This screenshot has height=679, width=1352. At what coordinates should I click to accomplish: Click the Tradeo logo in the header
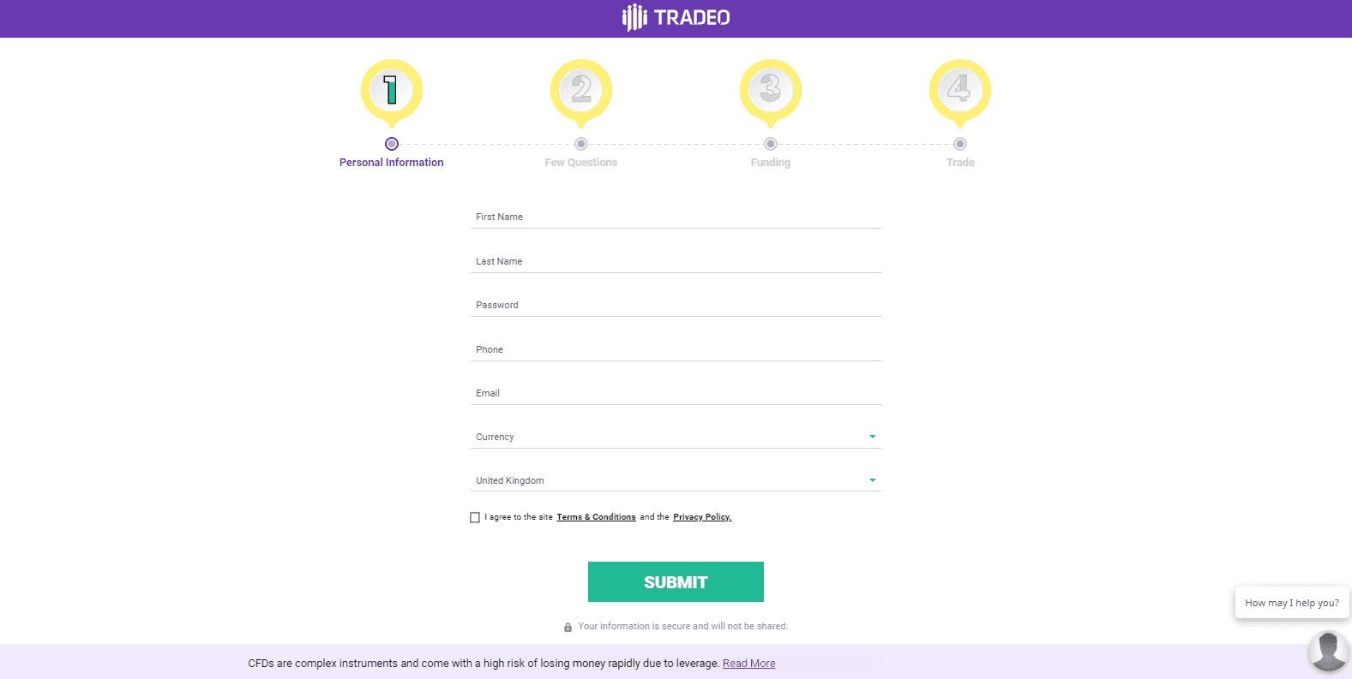674,17
